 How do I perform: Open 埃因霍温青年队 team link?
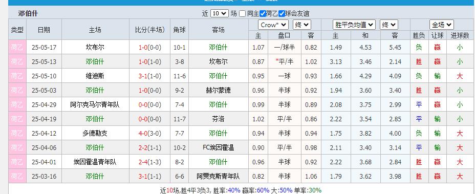click(x=95, y=162)
